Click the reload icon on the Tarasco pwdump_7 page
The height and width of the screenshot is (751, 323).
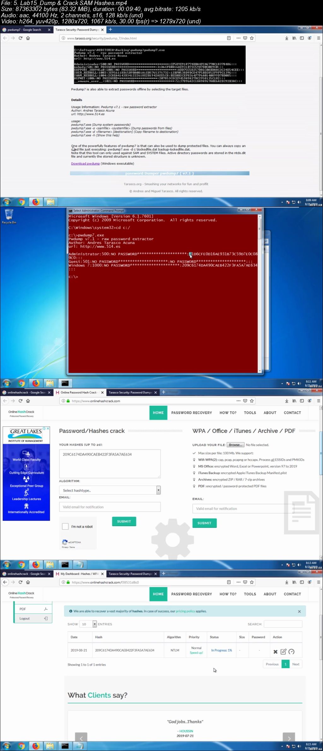[21, 38]
